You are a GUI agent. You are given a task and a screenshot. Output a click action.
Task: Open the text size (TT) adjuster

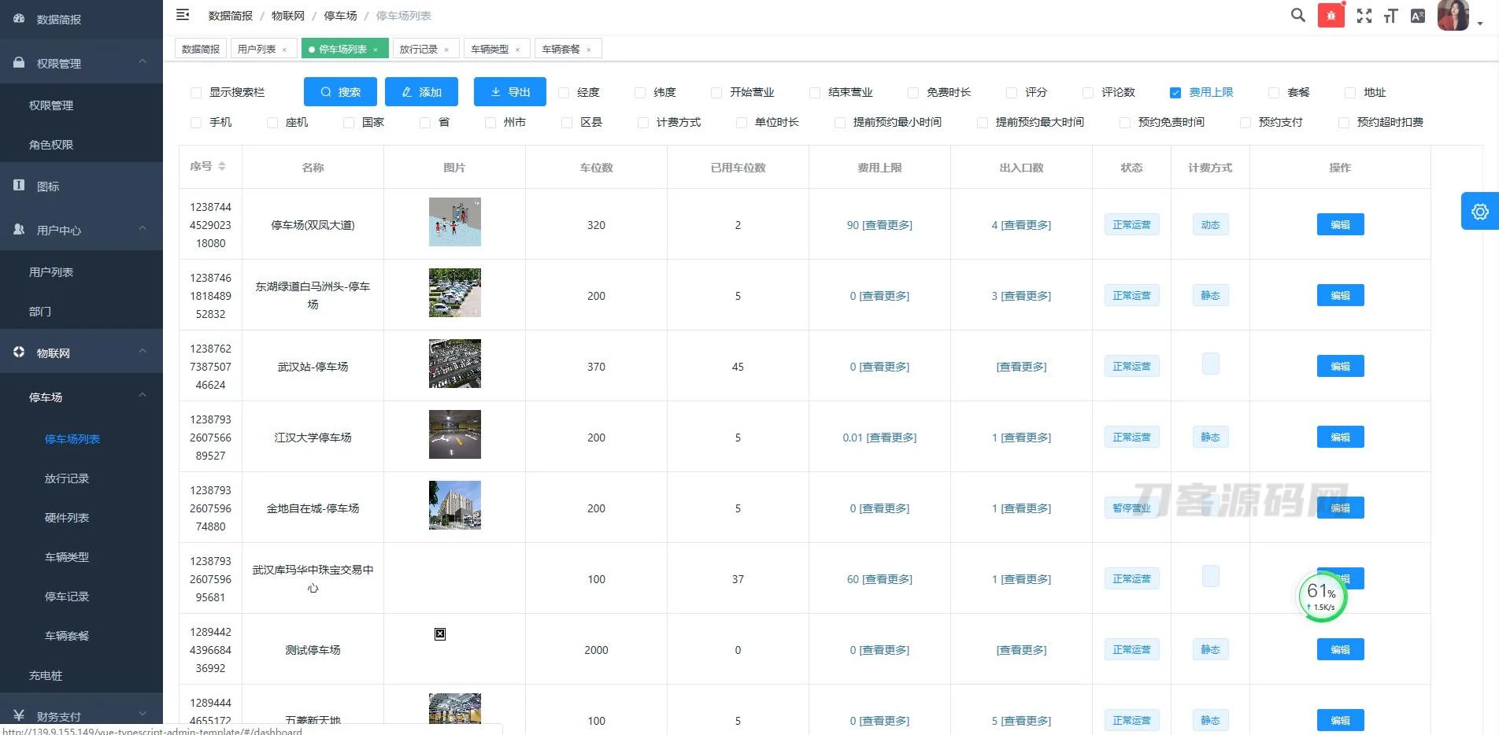(1390, 15)
